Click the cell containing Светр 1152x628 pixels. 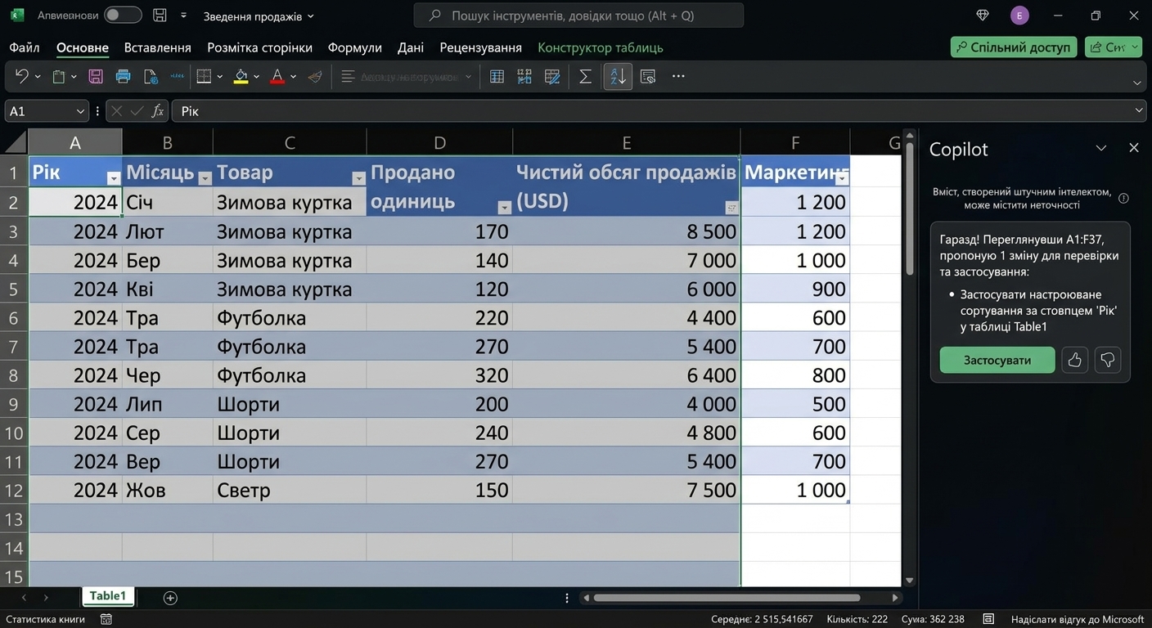290,490
